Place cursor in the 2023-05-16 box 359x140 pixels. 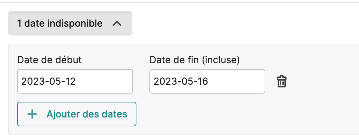208,81
